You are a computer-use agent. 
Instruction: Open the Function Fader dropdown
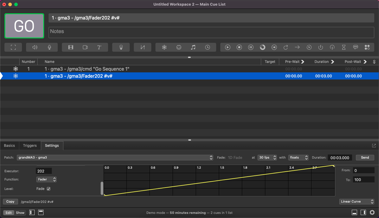[46, 179]
